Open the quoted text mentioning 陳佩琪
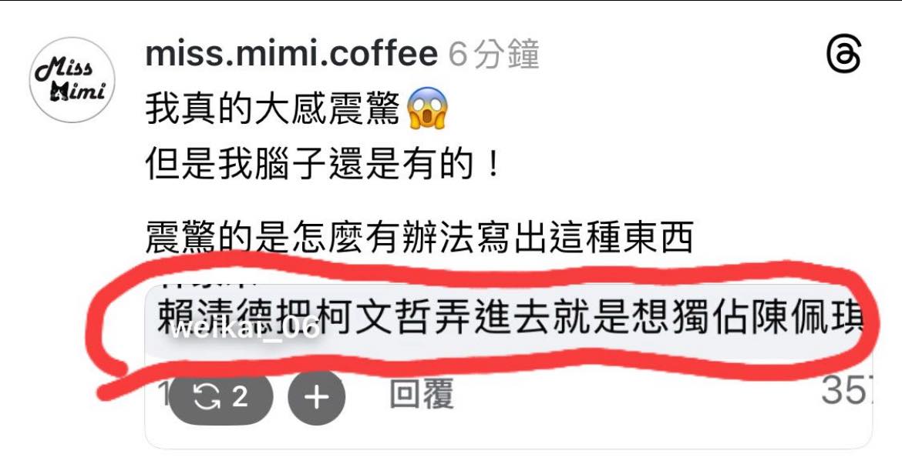Image resolution: width=902 pixels, height=464 pixels. tap(510, 318)
